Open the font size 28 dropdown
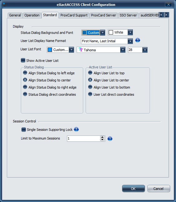Screen dimensions: 176x202 pos(145,50)
